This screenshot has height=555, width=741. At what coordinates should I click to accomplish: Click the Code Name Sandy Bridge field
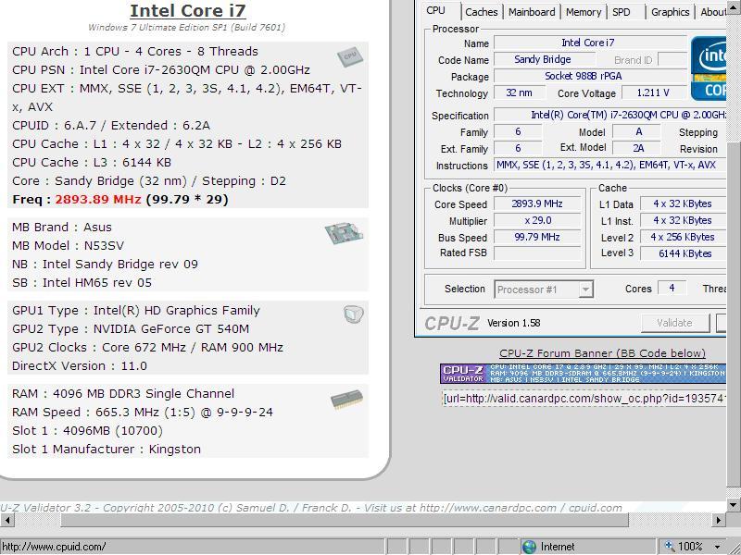[543, 59]
